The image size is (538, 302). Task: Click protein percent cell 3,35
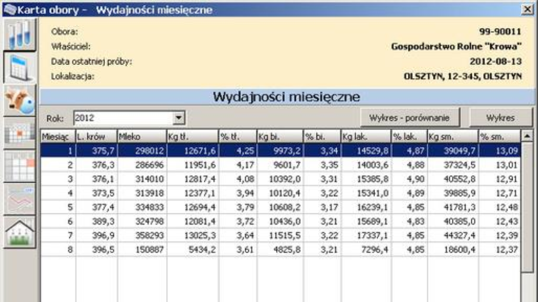(322, 165)
